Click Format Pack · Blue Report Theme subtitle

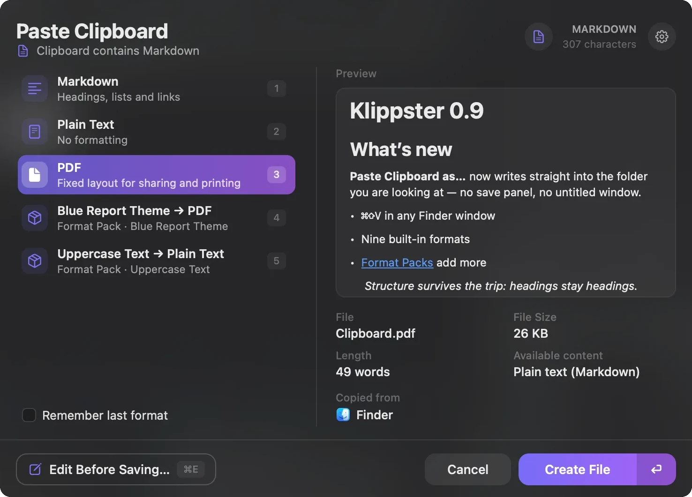[x=143, y=226]
